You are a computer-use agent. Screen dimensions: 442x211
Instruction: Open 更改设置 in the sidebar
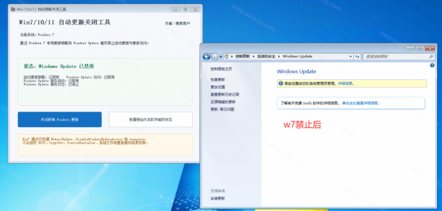[218, 87]
